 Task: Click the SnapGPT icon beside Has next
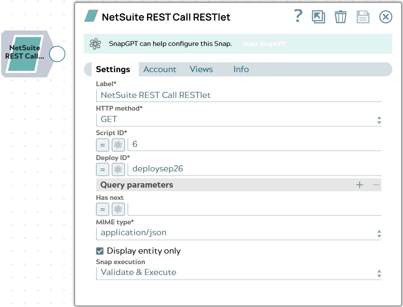[118, 209]
